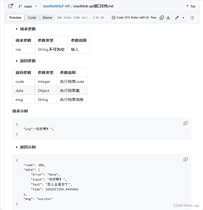Click the '请求参数' bullet heading
203x210 pixels.
point(28,29)
